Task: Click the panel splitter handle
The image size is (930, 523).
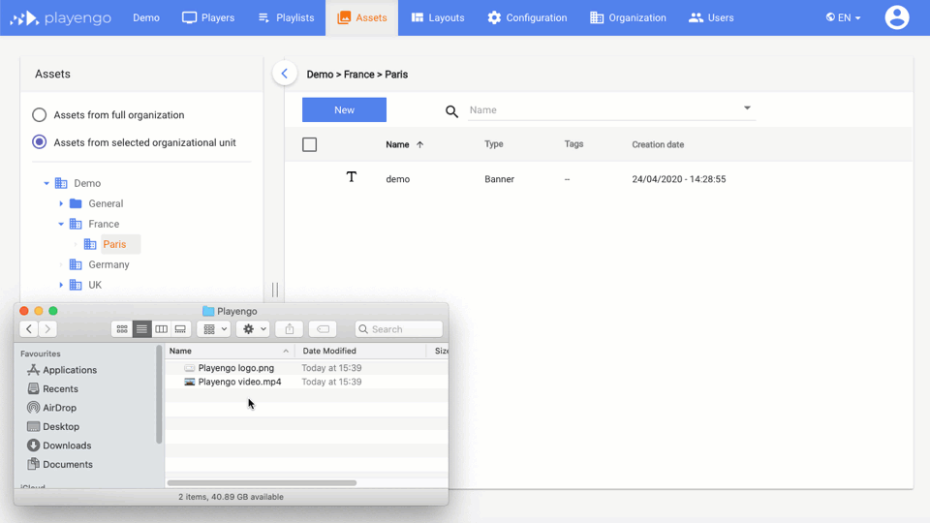Action: (274, 290)
